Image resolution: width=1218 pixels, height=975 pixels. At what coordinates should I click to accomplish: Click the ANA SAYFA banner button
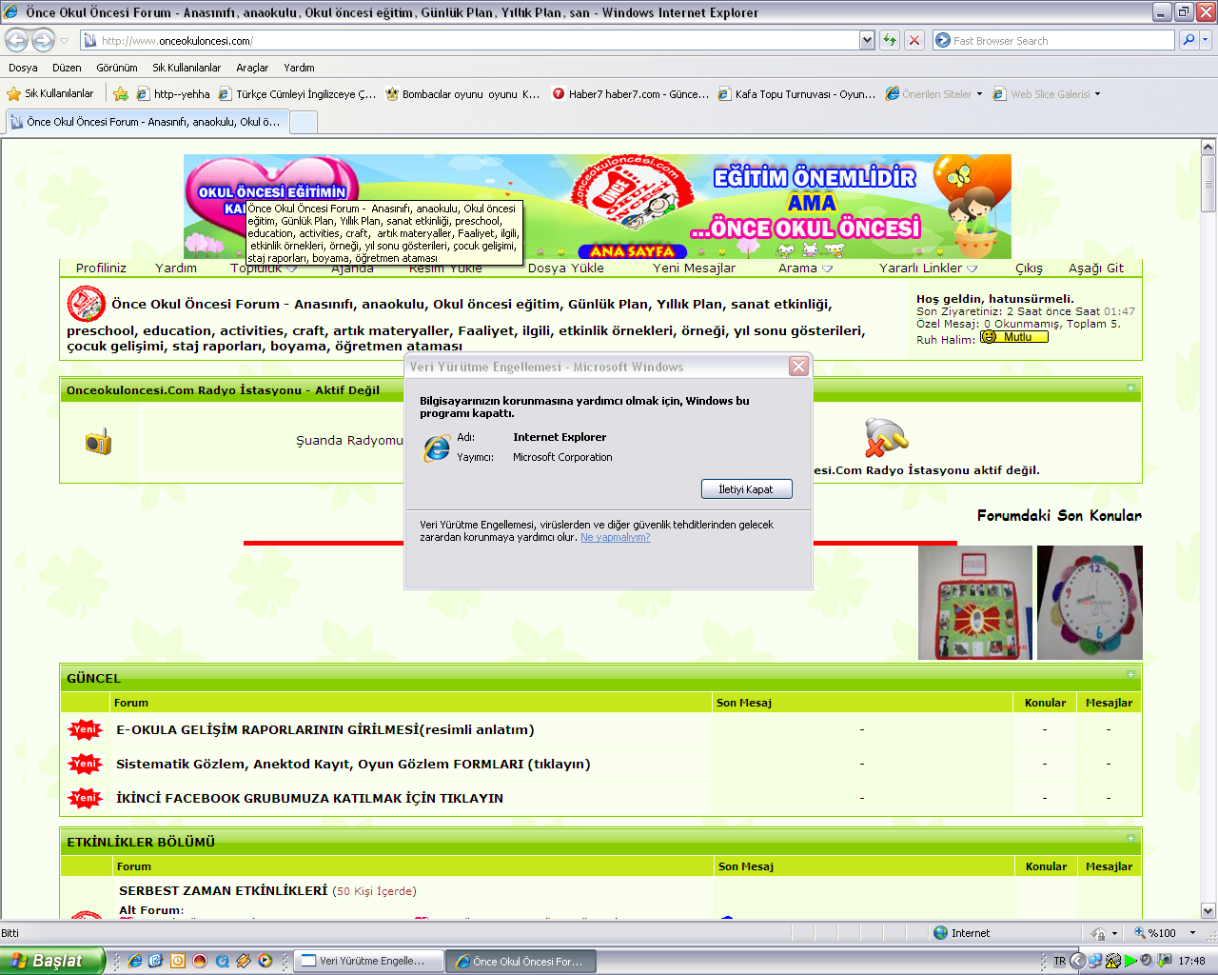click(632, 251)
